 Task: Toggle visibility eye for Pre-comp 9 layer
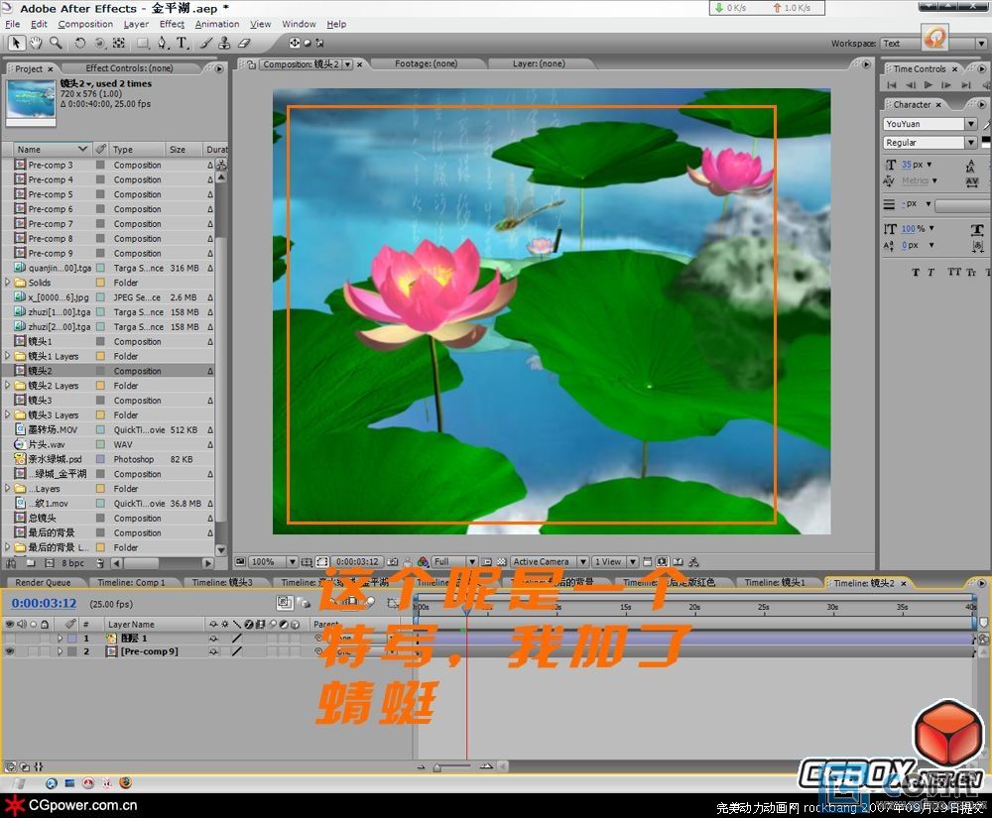(10, 651)
